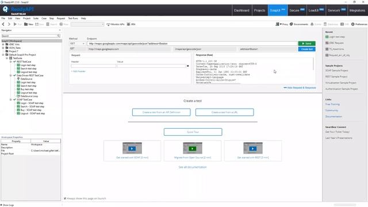This screenshot has height=207, width=368.
Task: Remove the header row with X icon
Action: [188, 66]
